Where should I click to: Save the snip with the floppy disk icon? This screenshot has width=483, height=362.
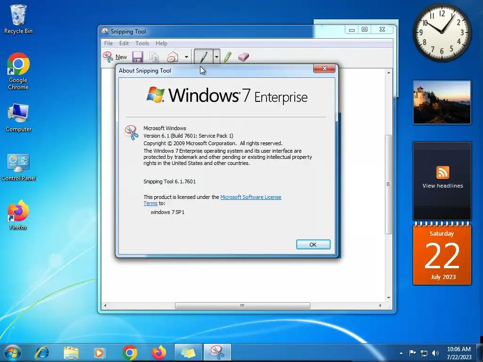click(x=138, y=57)
